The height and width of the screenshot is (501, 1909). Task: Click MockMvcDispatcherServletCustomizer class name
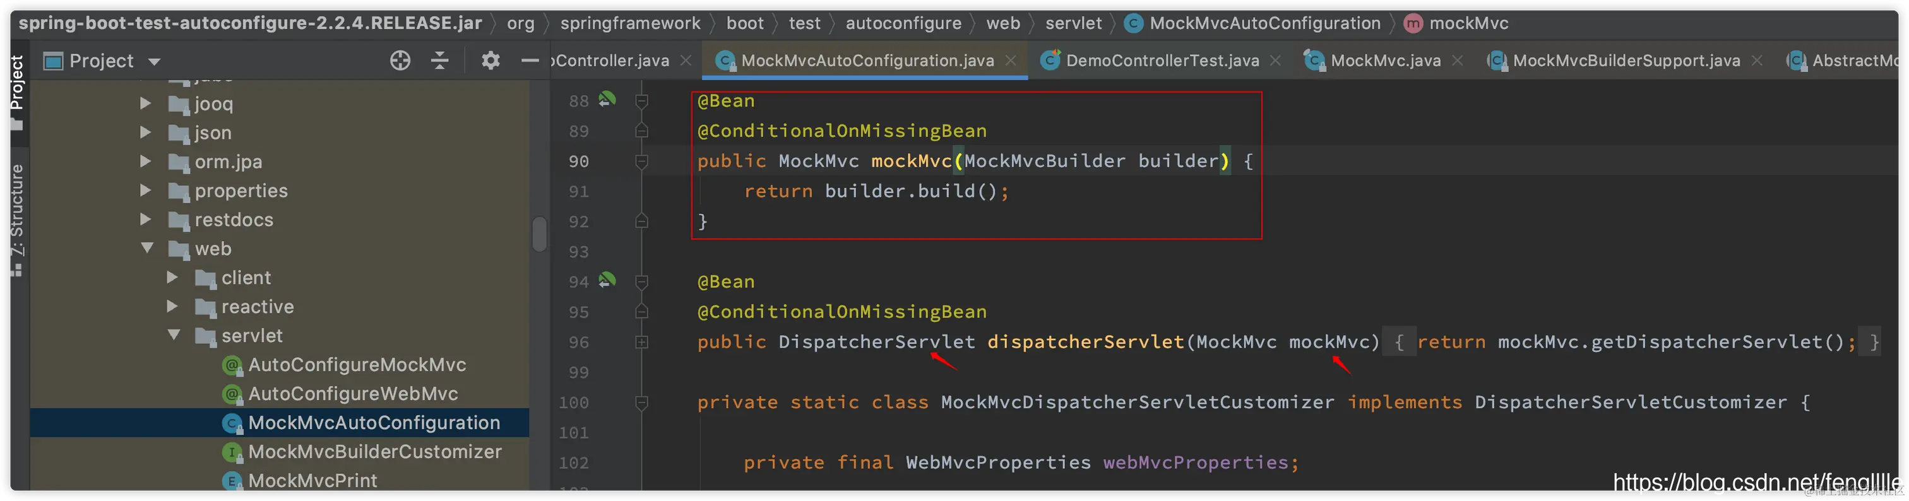tap(1138, 403)
